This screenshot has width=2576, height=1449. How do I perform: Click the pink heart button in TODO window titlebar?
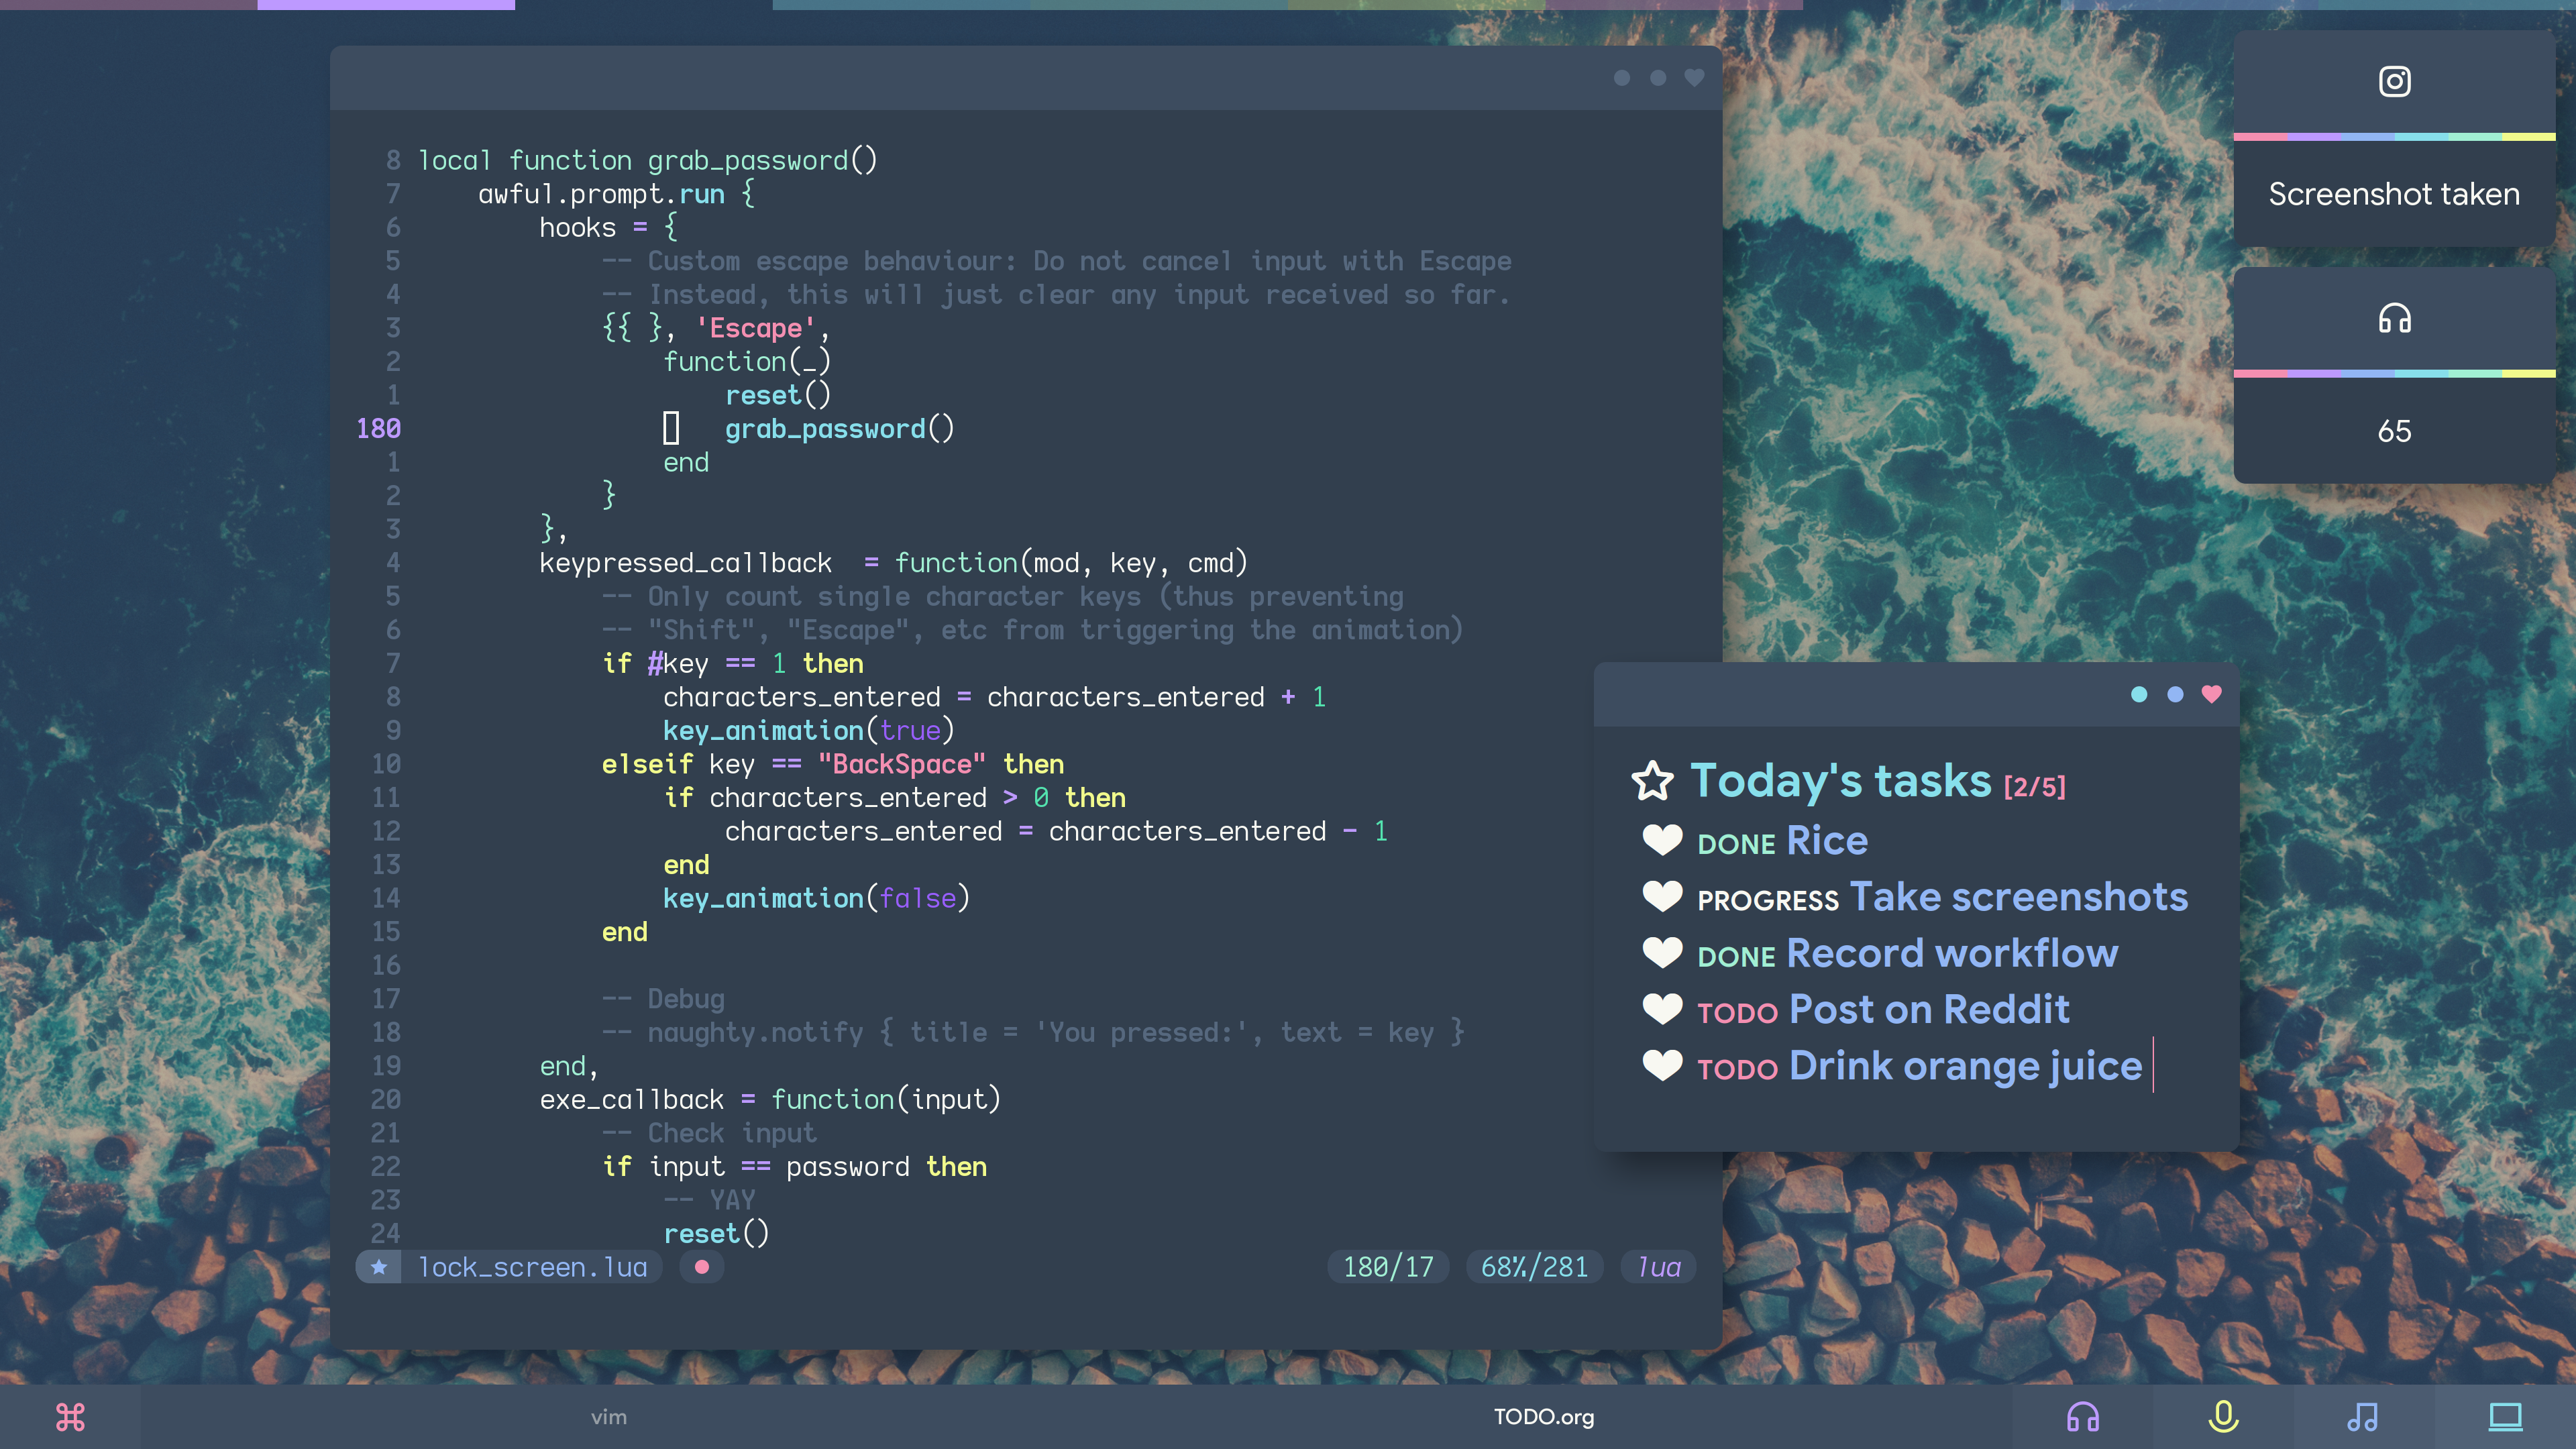point(2211,694)
